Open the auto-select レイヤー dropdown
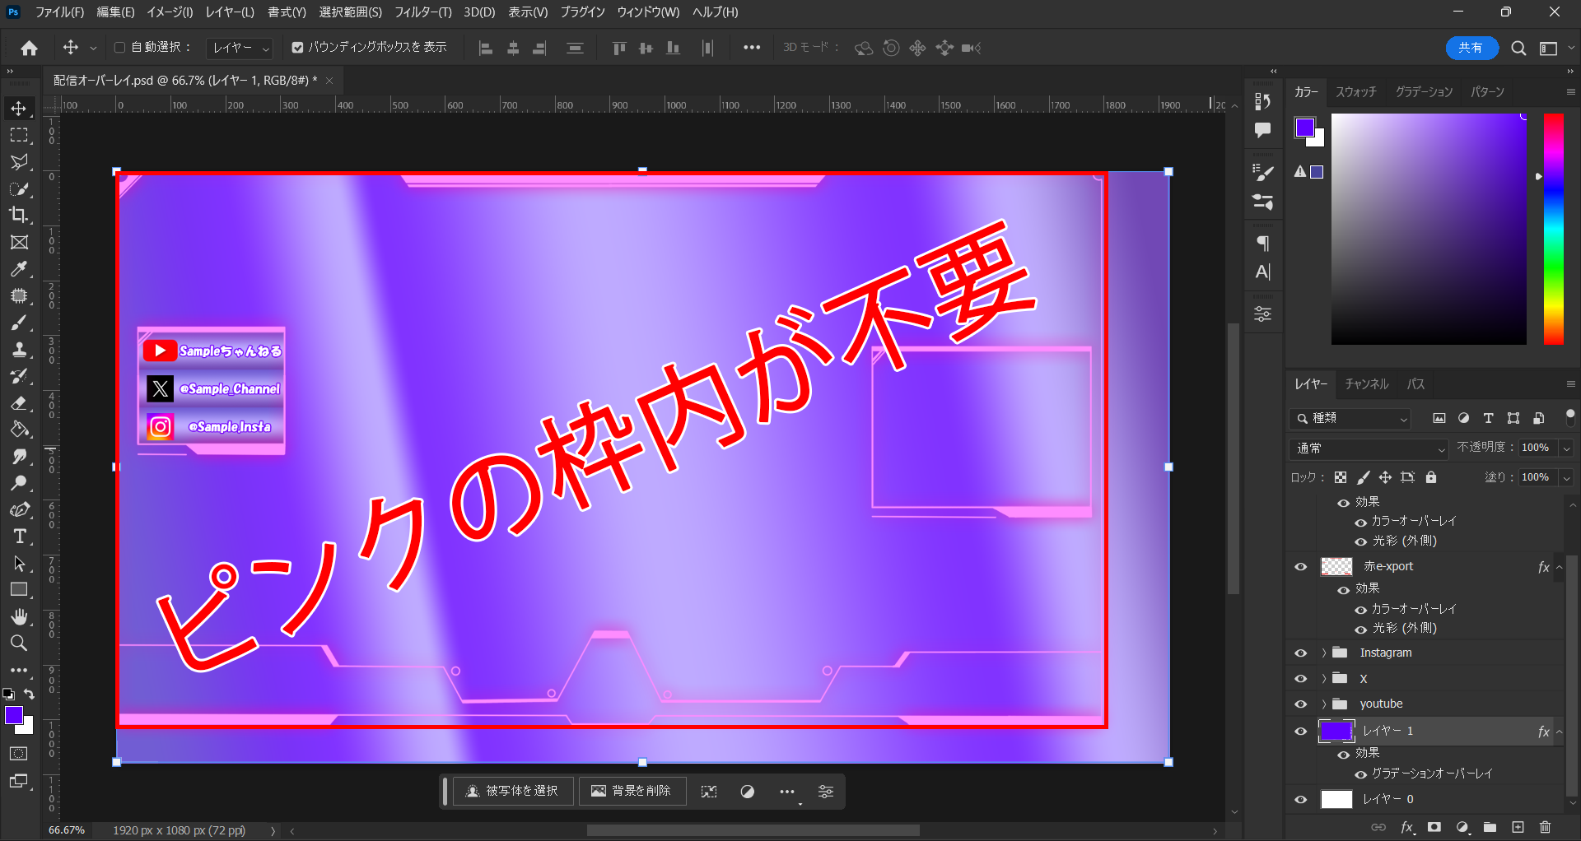 click(239, 49)
